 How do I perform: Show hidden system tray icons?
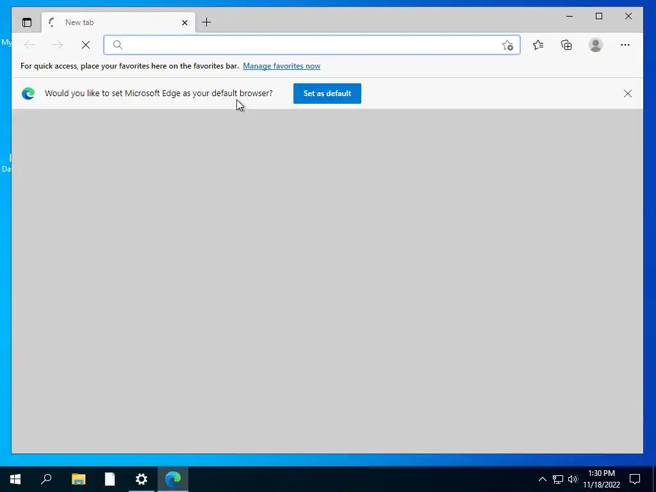542,479
